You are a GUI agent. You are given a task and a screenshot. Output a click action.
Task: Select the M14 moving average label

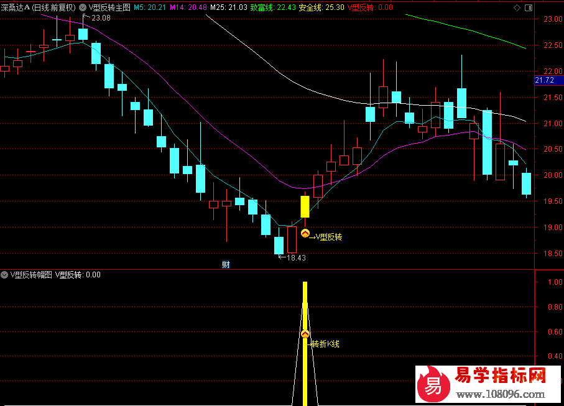pyautogui.click(x=188, y=7)
